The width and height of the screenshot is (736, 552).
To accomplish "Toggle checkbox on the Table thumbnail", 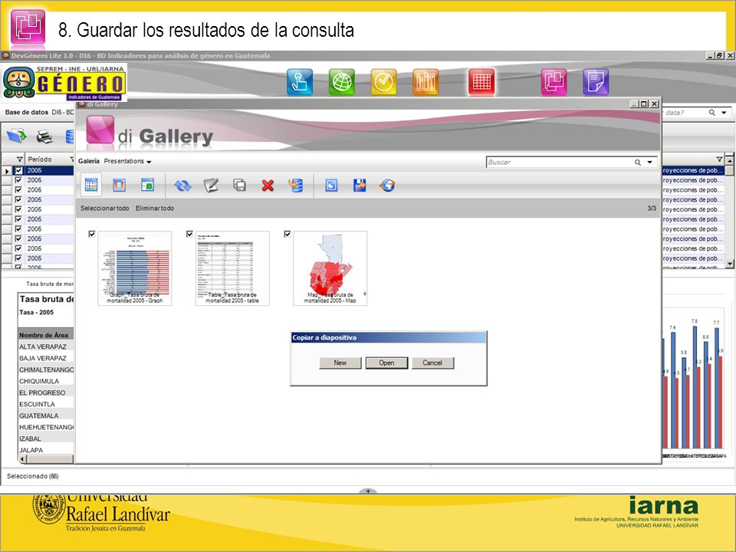I will click(x=189, y=234).
